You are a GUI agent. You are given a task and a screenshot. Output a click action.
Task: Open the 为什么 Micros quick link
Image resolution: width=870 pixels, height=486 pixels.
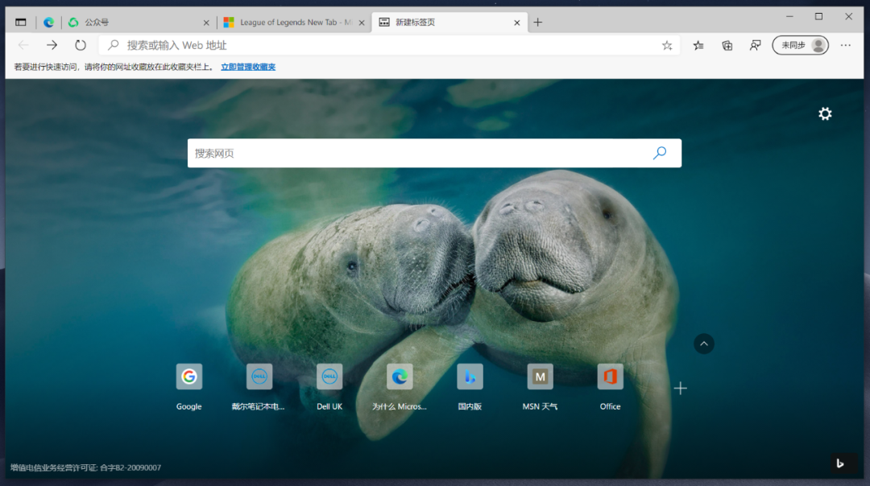[x=400, y=387]
